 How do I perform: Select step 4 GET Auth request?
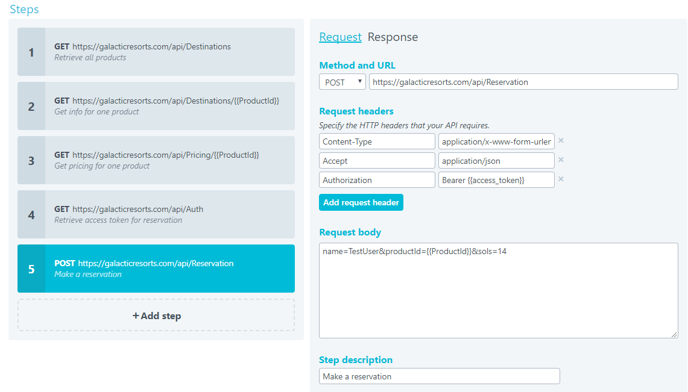(x=156, y=214)
